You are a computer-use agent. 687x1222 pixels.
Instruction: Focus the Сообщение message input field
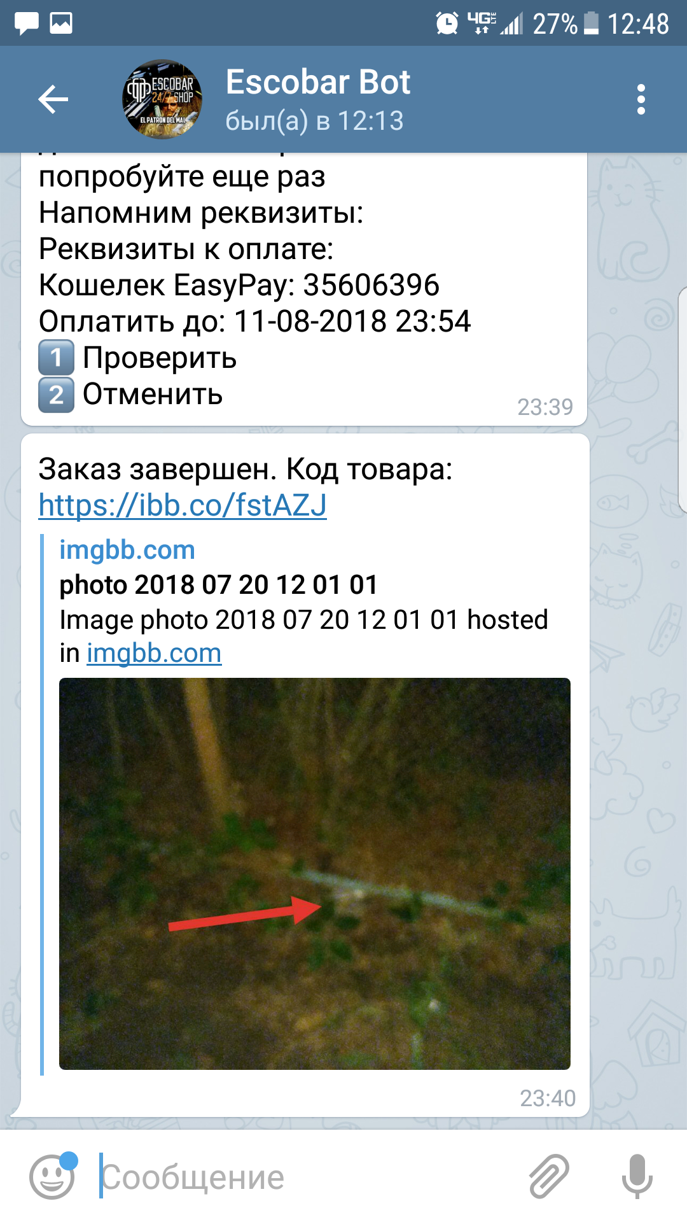(305, 1177)
